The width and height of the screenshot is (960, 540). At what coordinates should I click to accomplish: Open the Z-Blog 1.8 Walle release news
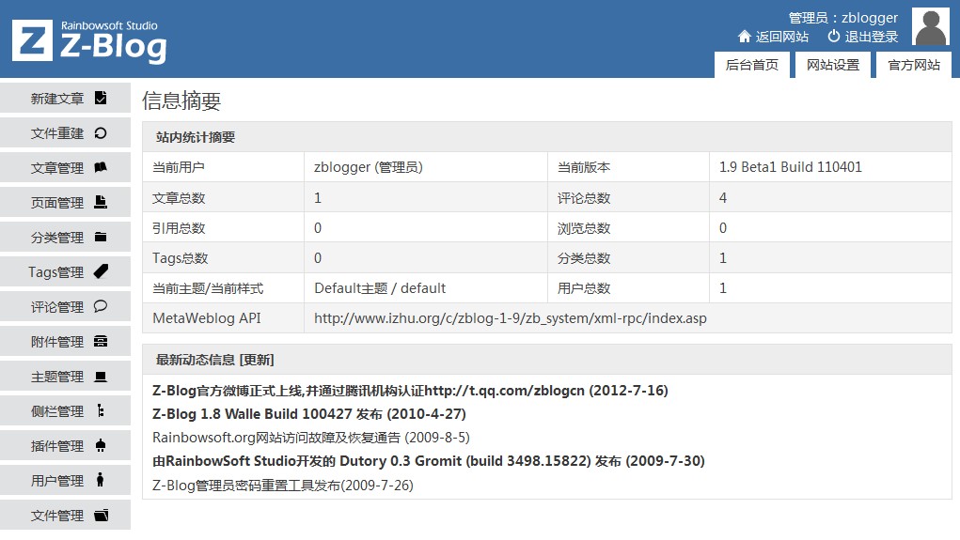(309, 413)
